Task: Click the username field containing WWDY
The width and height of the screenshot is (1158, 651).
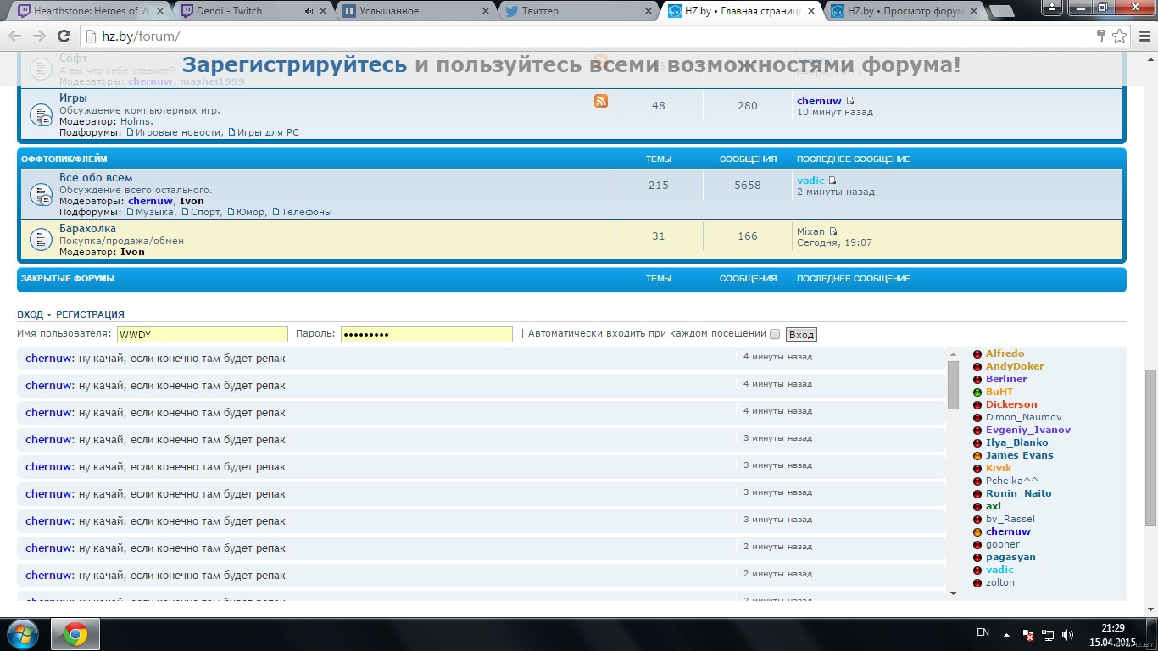Action: point(203,335)
